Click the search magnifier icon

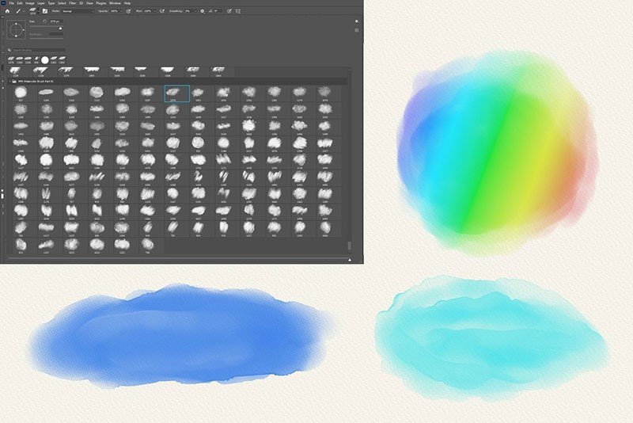tap(9, 50)
